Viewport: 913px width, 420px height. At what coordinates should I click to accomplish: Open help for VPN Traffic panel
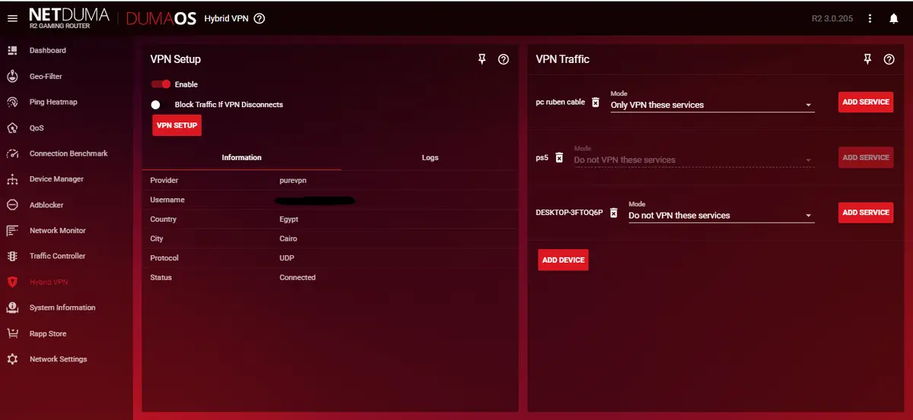[x=889, y=59]
